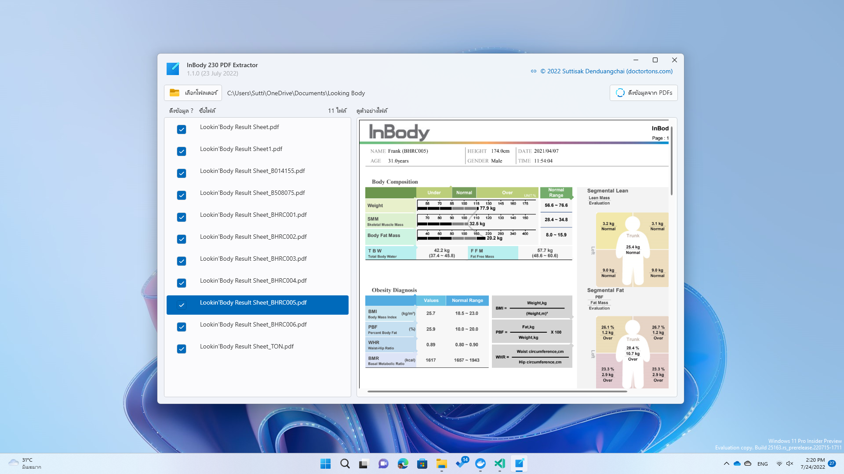Click the extract data from PDFs button

pos(644,93)
